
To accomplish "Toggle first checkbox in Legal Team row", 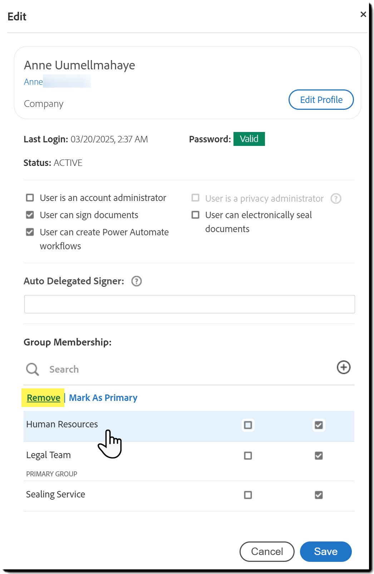I will 248,456.
